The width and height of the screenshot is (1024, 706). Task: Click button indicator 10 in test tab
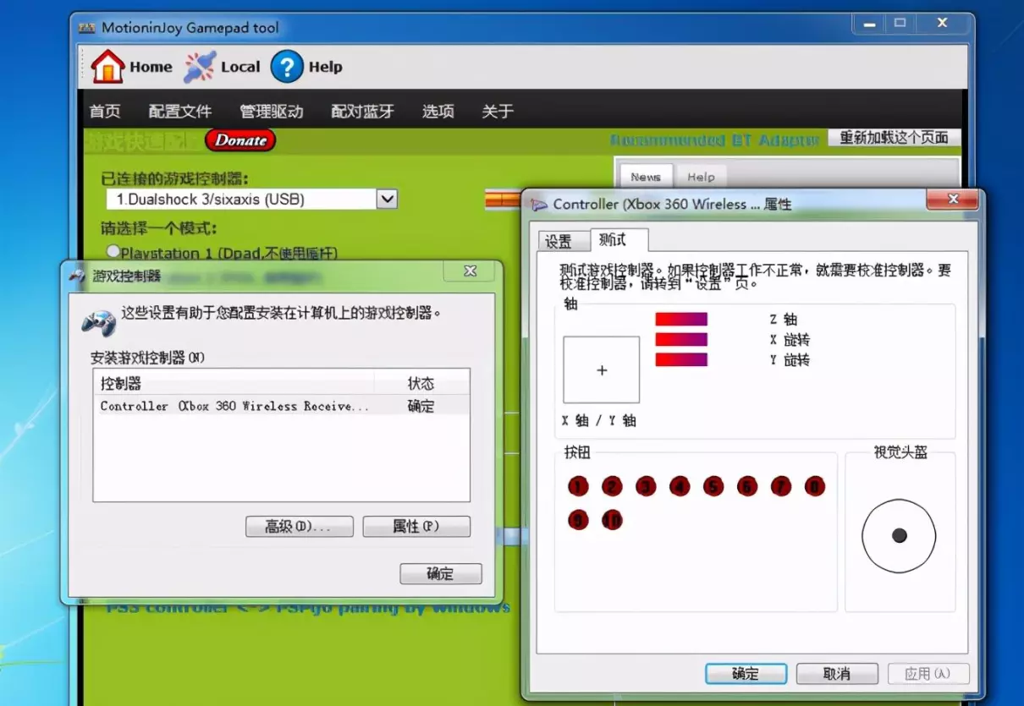coord(612,520)
